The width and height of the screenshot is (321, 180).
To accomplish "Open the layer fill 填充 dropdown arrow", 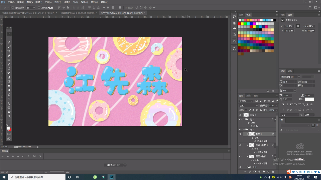I will tap(277, 110).
